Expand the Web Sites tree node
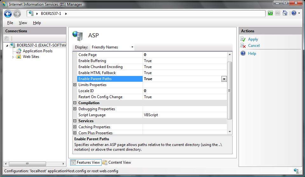Image resolution: width=305 pixels, height=177 pixels. 13,57
